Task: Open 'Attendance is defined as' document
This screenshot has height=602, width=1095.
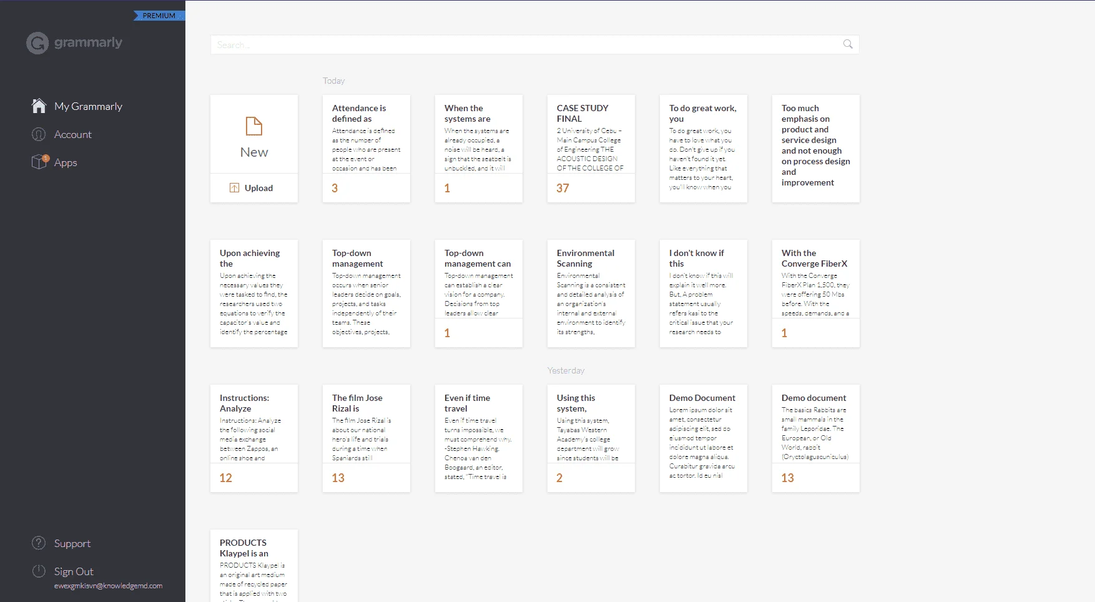Action: click(366, 149)
